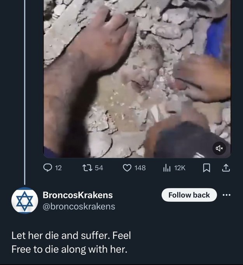Open view analytics bar chart icon

coord(167,168)
